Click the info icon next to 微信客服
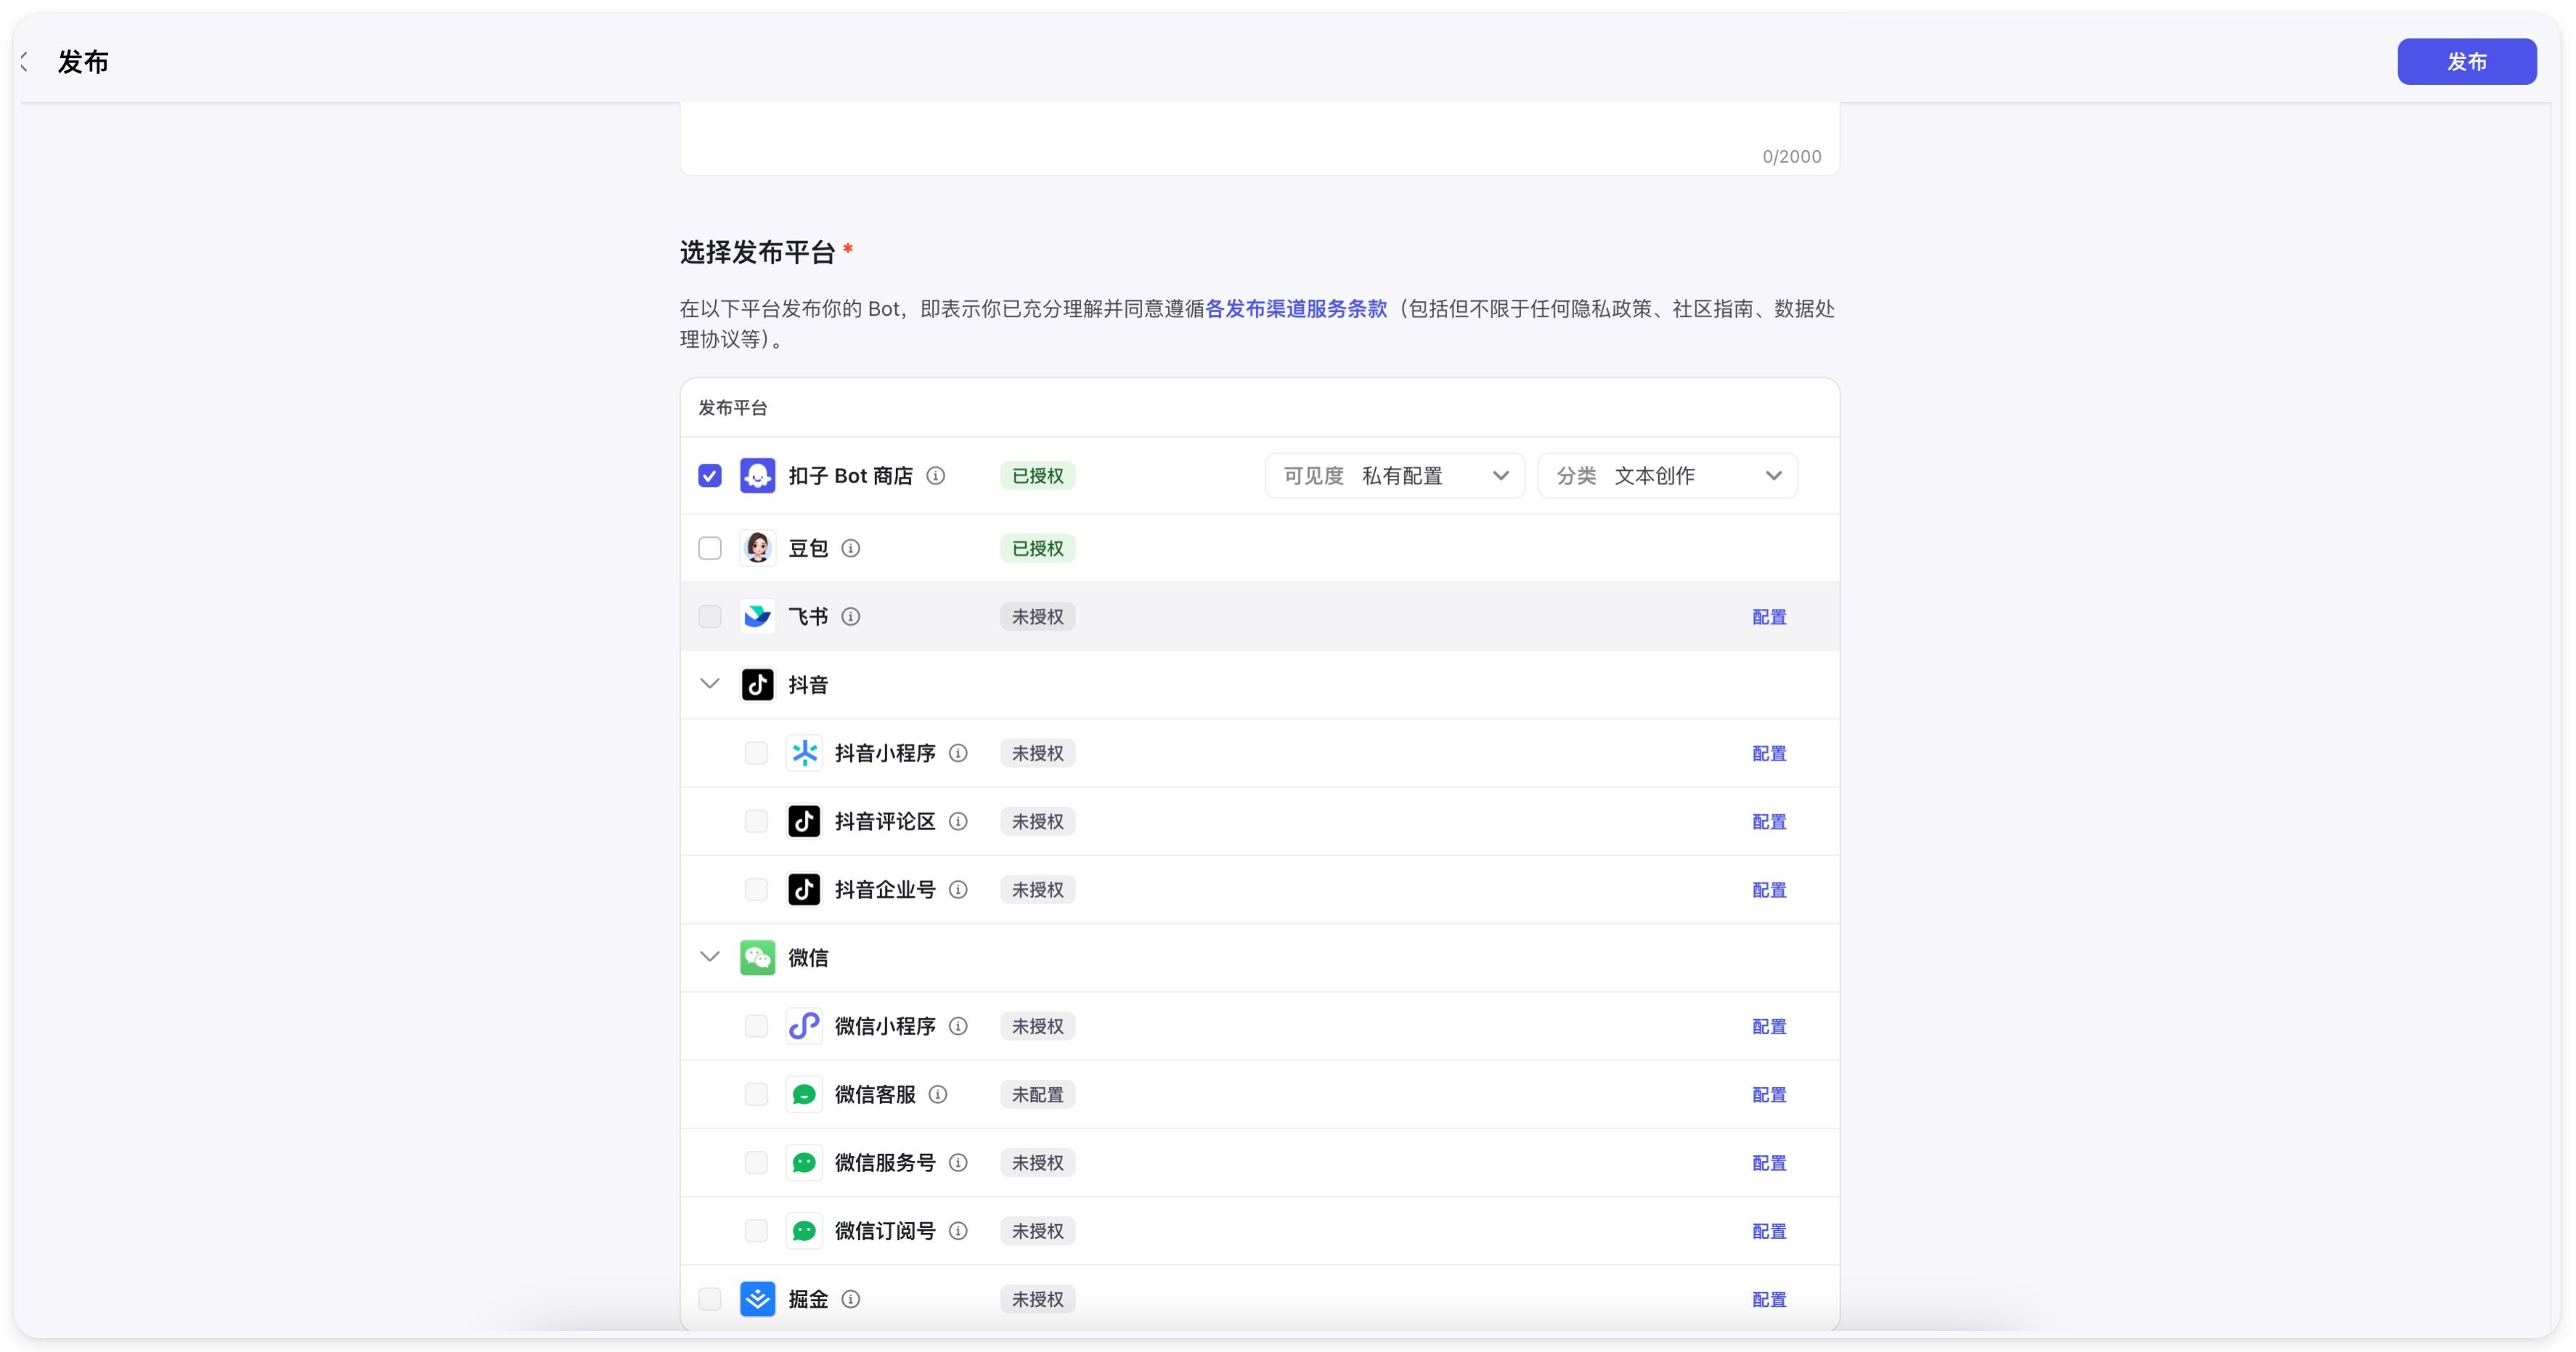 coord(938,1094)
